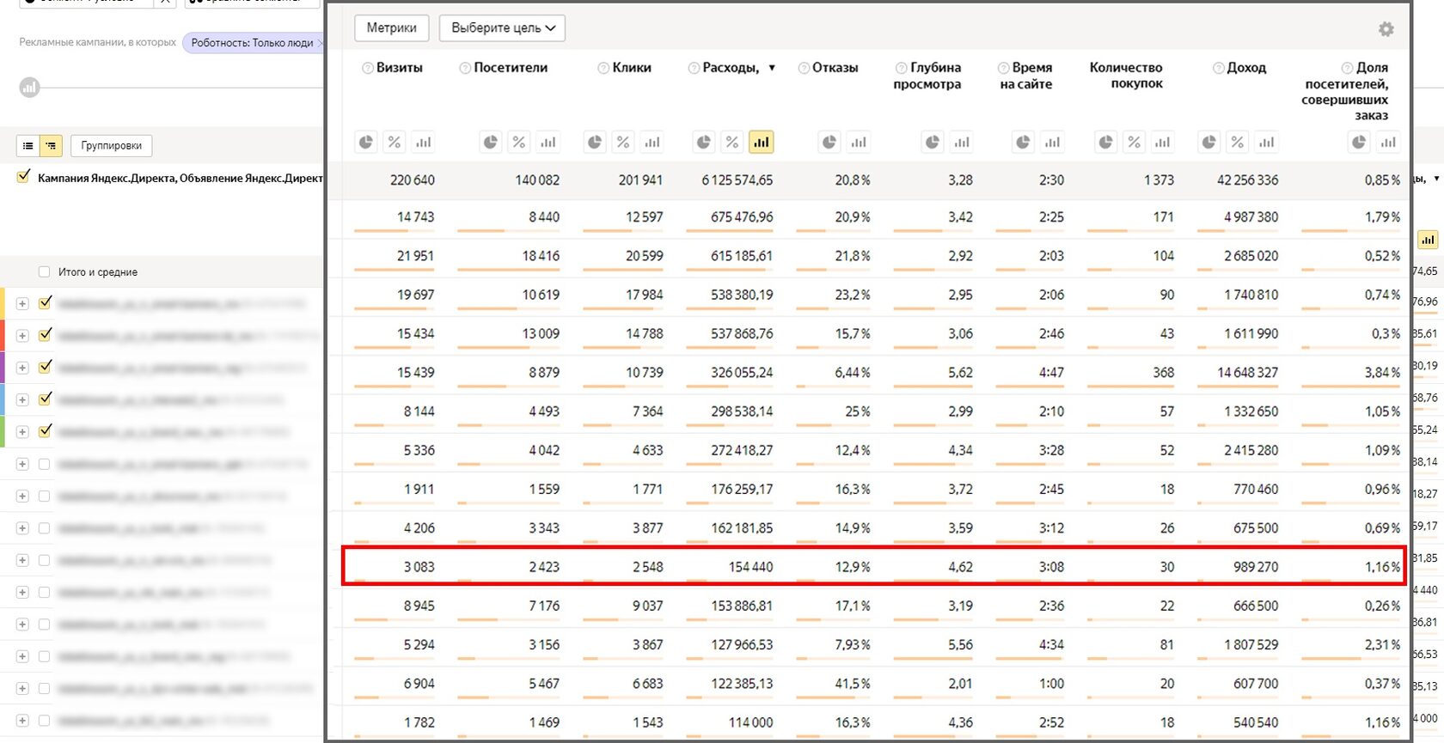Switch Клики column to percent view
The width and height of the screenshot is (1444, 743).
pos(623,143)
